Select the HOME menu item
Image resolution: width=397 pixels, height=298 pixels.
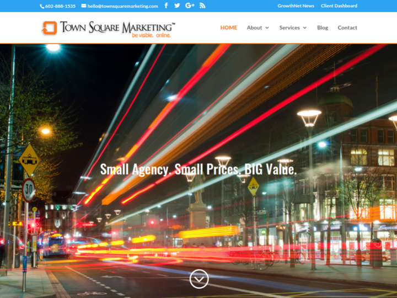(x=229, y=28)
